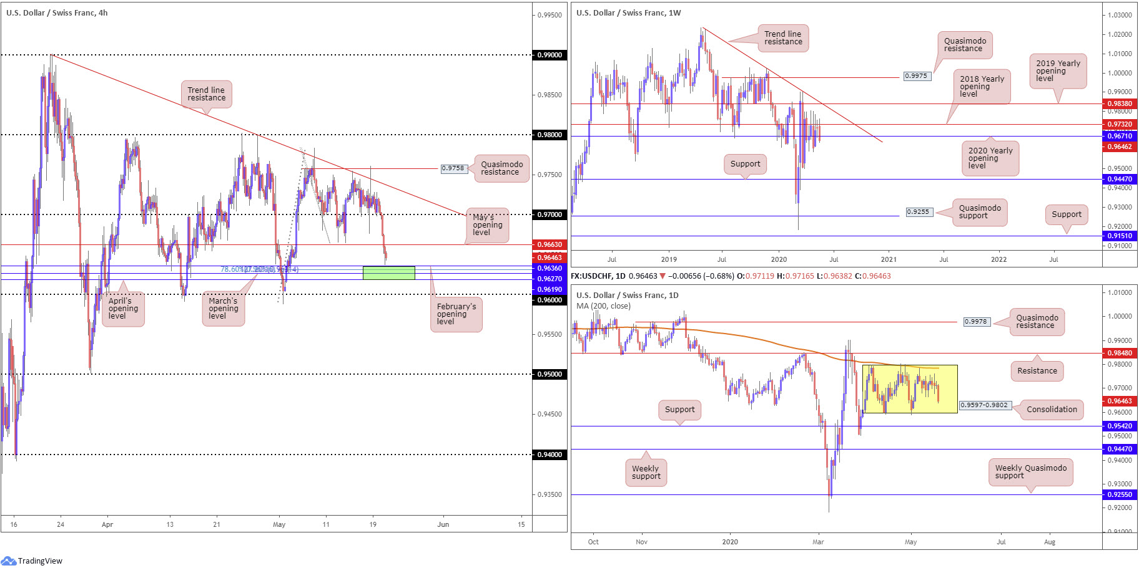Click the blue 0.96270 price tag
The image size is (1139, 568).
550,279
